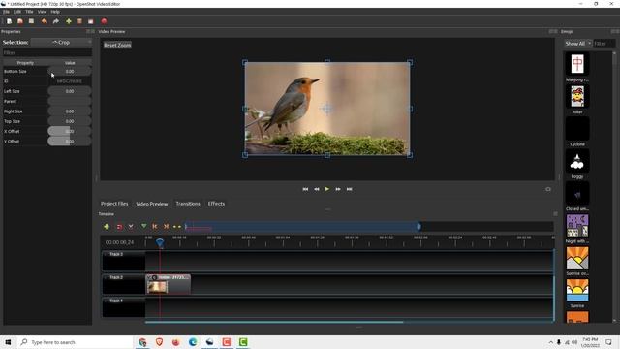Open Microsoft Edge from taskbar
620x349 pixels.
point(193,342)
